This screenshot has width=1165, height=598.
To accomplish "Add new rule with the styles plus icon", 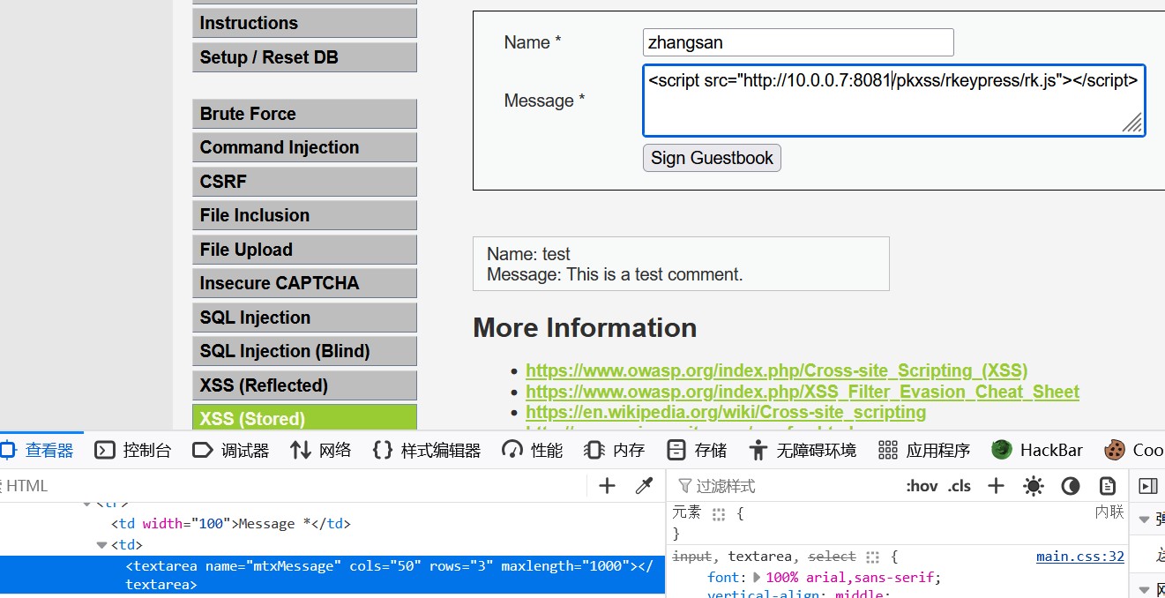I will point(996,486).
